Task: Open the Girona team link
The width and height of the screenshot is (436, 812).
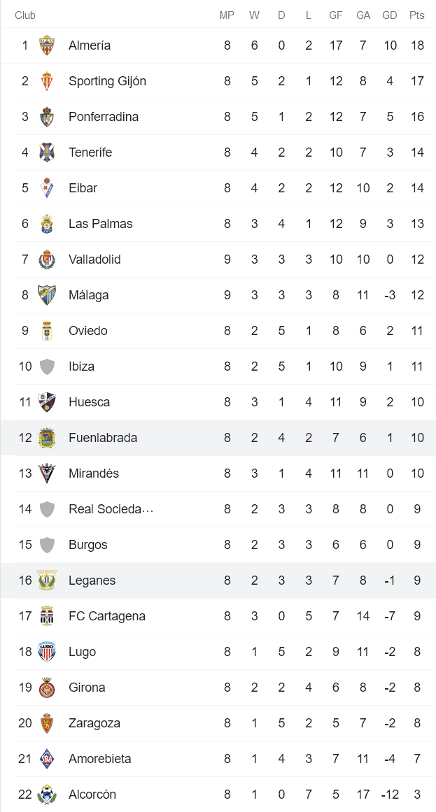Action: coord(87,688)
